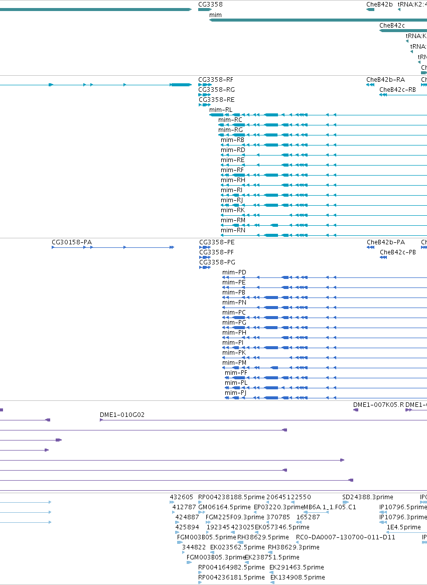Open protein CG3358-PF label

pyautogui.click(x=216, y=252)
